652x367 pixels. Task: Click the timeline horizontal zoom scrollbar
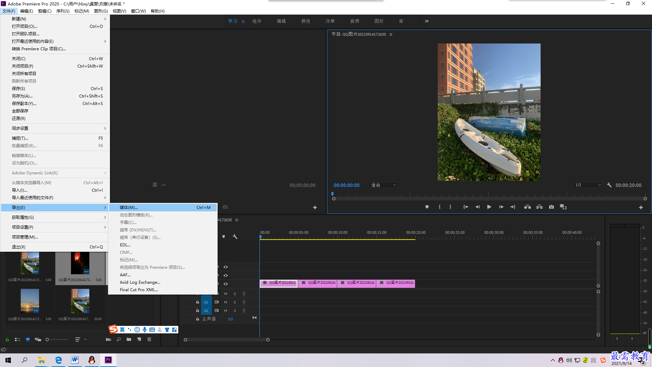click(x=227, y=340)
